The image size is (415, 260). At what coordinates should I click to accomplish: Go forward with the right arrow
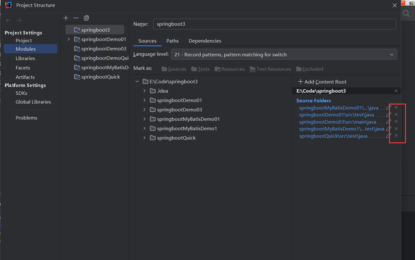[x=19, y=20]
